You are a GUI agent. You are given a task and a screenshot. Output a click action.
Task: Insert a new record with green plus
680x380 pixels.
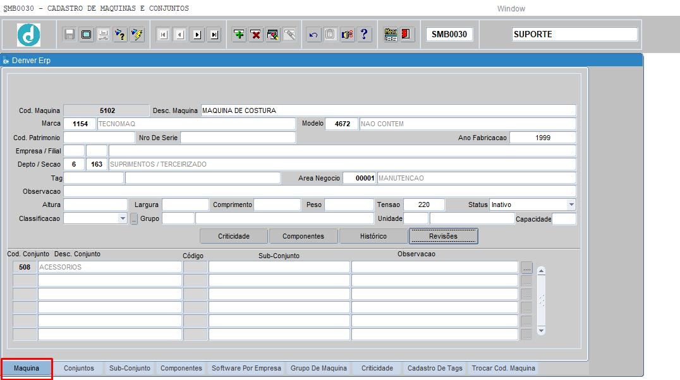(239, 35)
